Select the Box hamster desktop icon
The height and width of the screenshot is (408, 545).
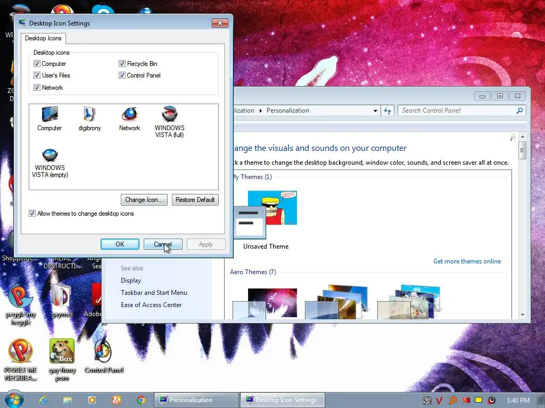coord(62,360)
